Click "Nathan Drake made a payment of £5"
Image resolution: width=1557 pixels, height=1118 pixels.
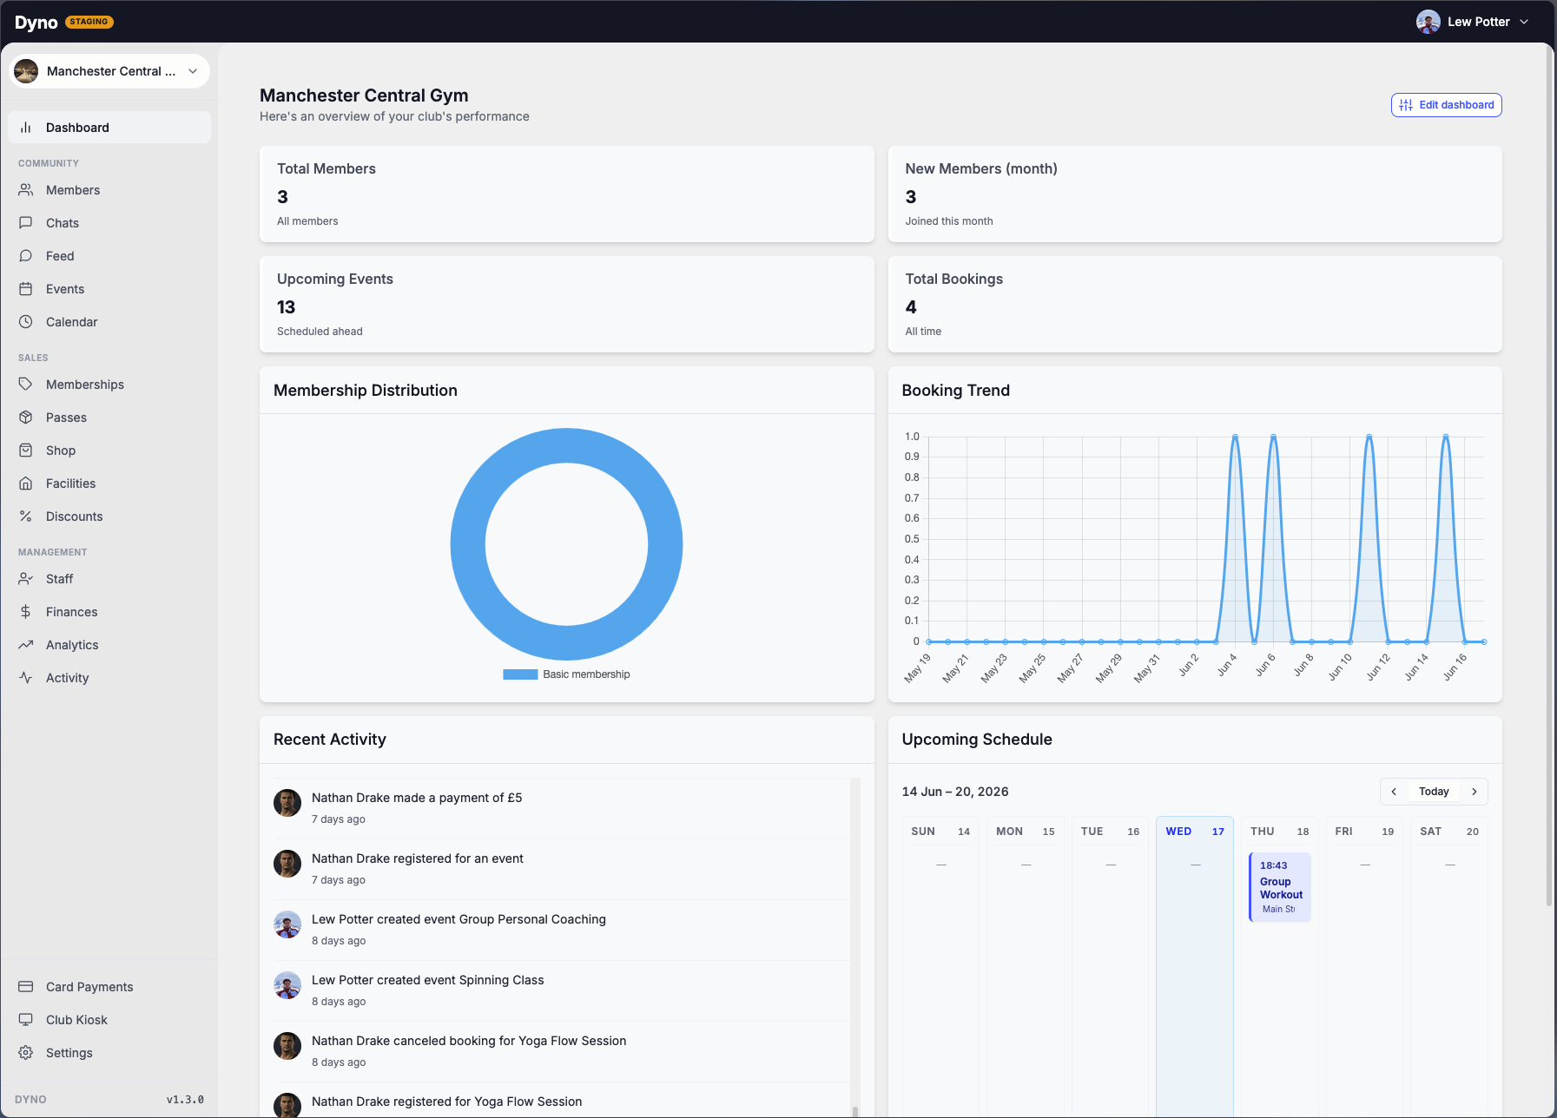click(x=417, y=798)
